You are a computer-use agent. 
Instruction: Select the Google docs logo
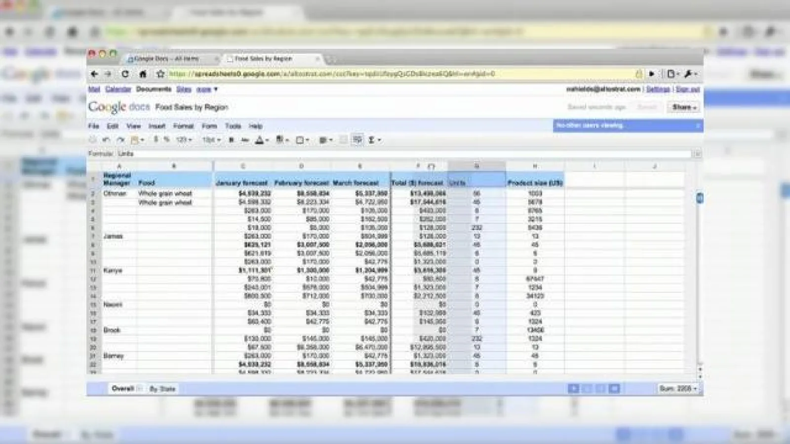119,107
